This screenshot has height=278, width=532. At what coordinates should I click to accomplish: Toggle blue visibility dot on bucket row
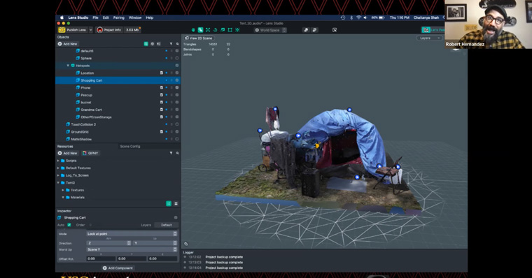pos(167,102)
